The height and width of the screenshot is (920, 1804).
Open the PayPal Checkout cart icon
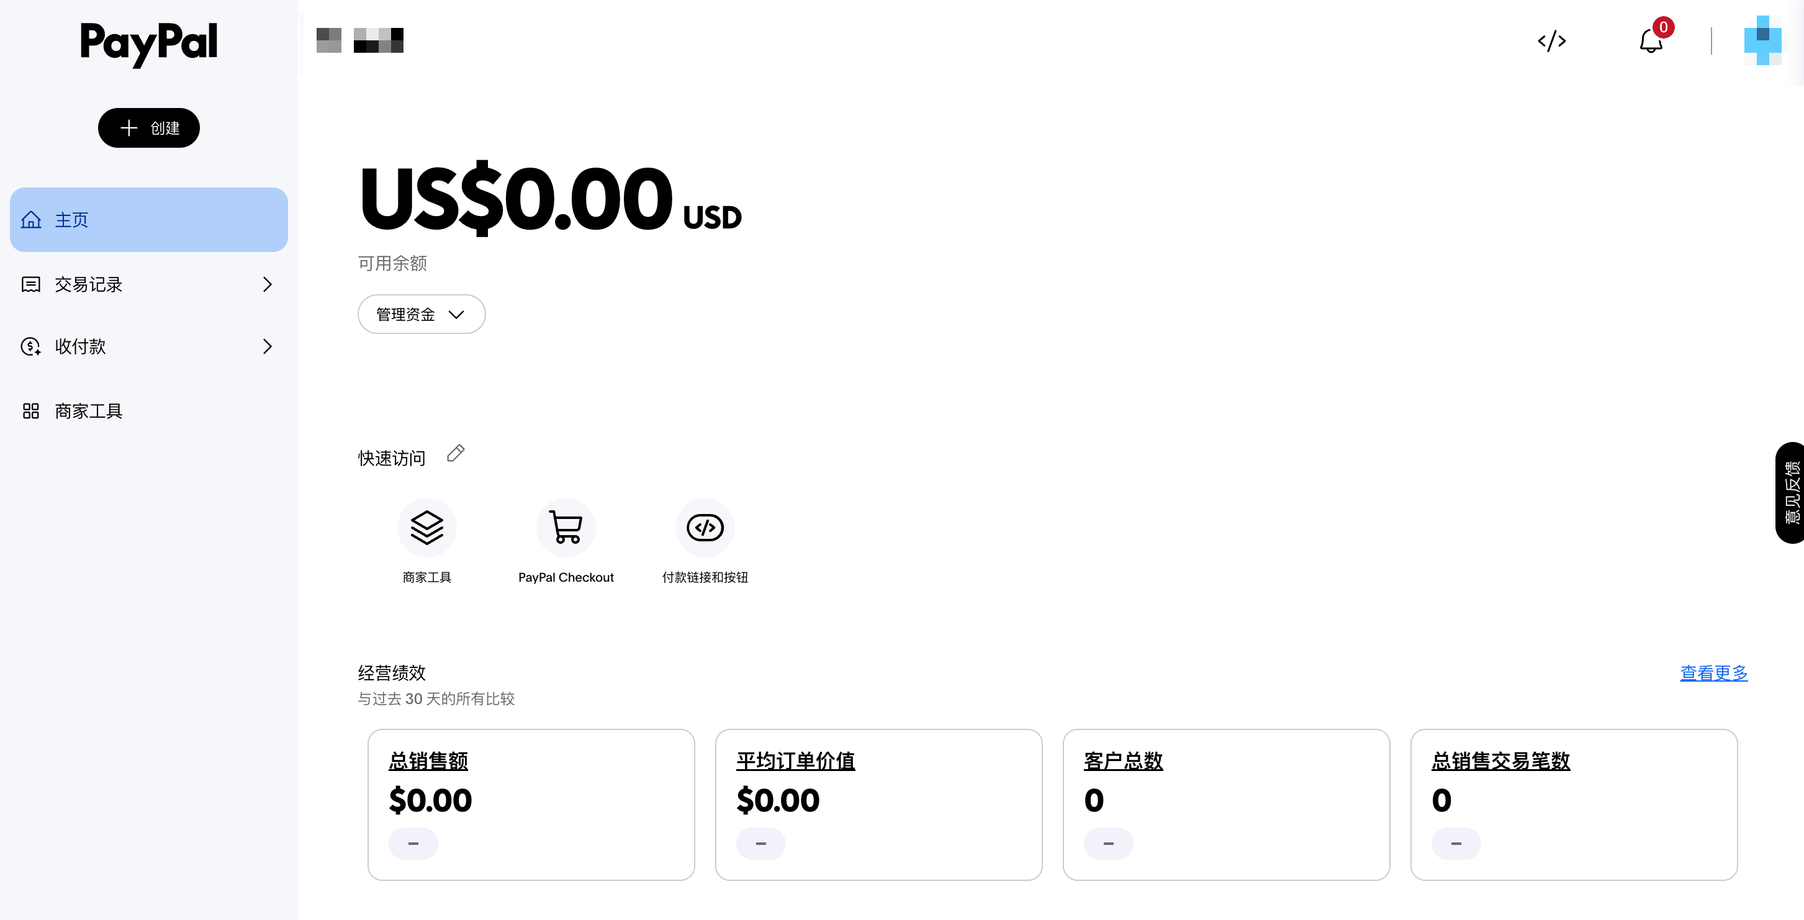coord(566,527)
